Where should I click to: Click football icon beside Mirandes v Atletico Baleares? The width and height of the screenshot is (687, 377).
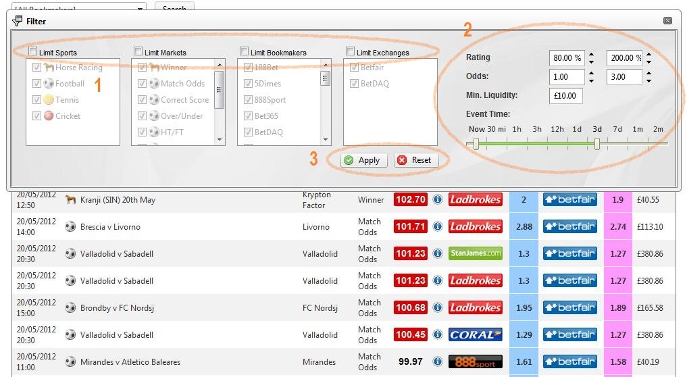click(70, 361)
